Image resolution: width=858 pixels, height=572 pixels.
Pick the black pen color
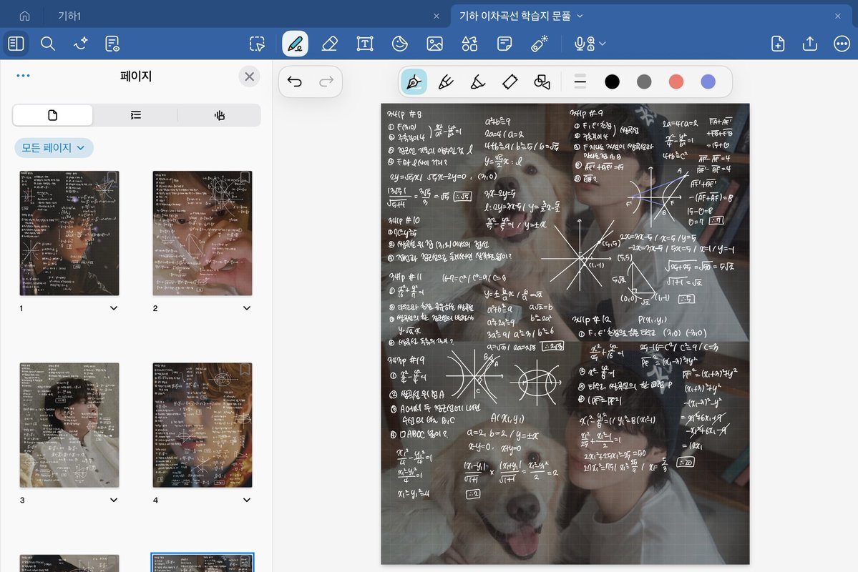[613, 82]
